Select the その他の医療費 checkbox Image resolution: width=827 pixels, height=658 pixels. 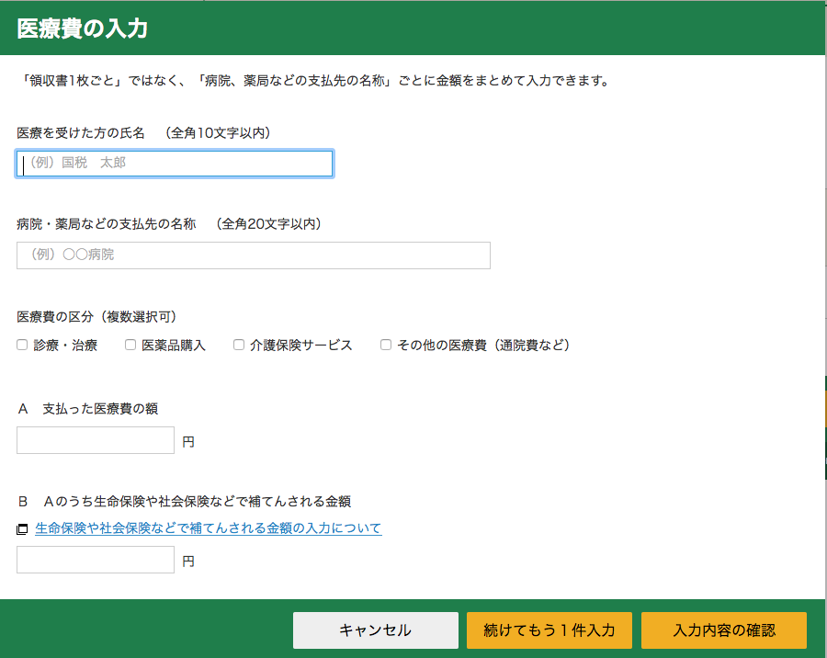point(386,346)
